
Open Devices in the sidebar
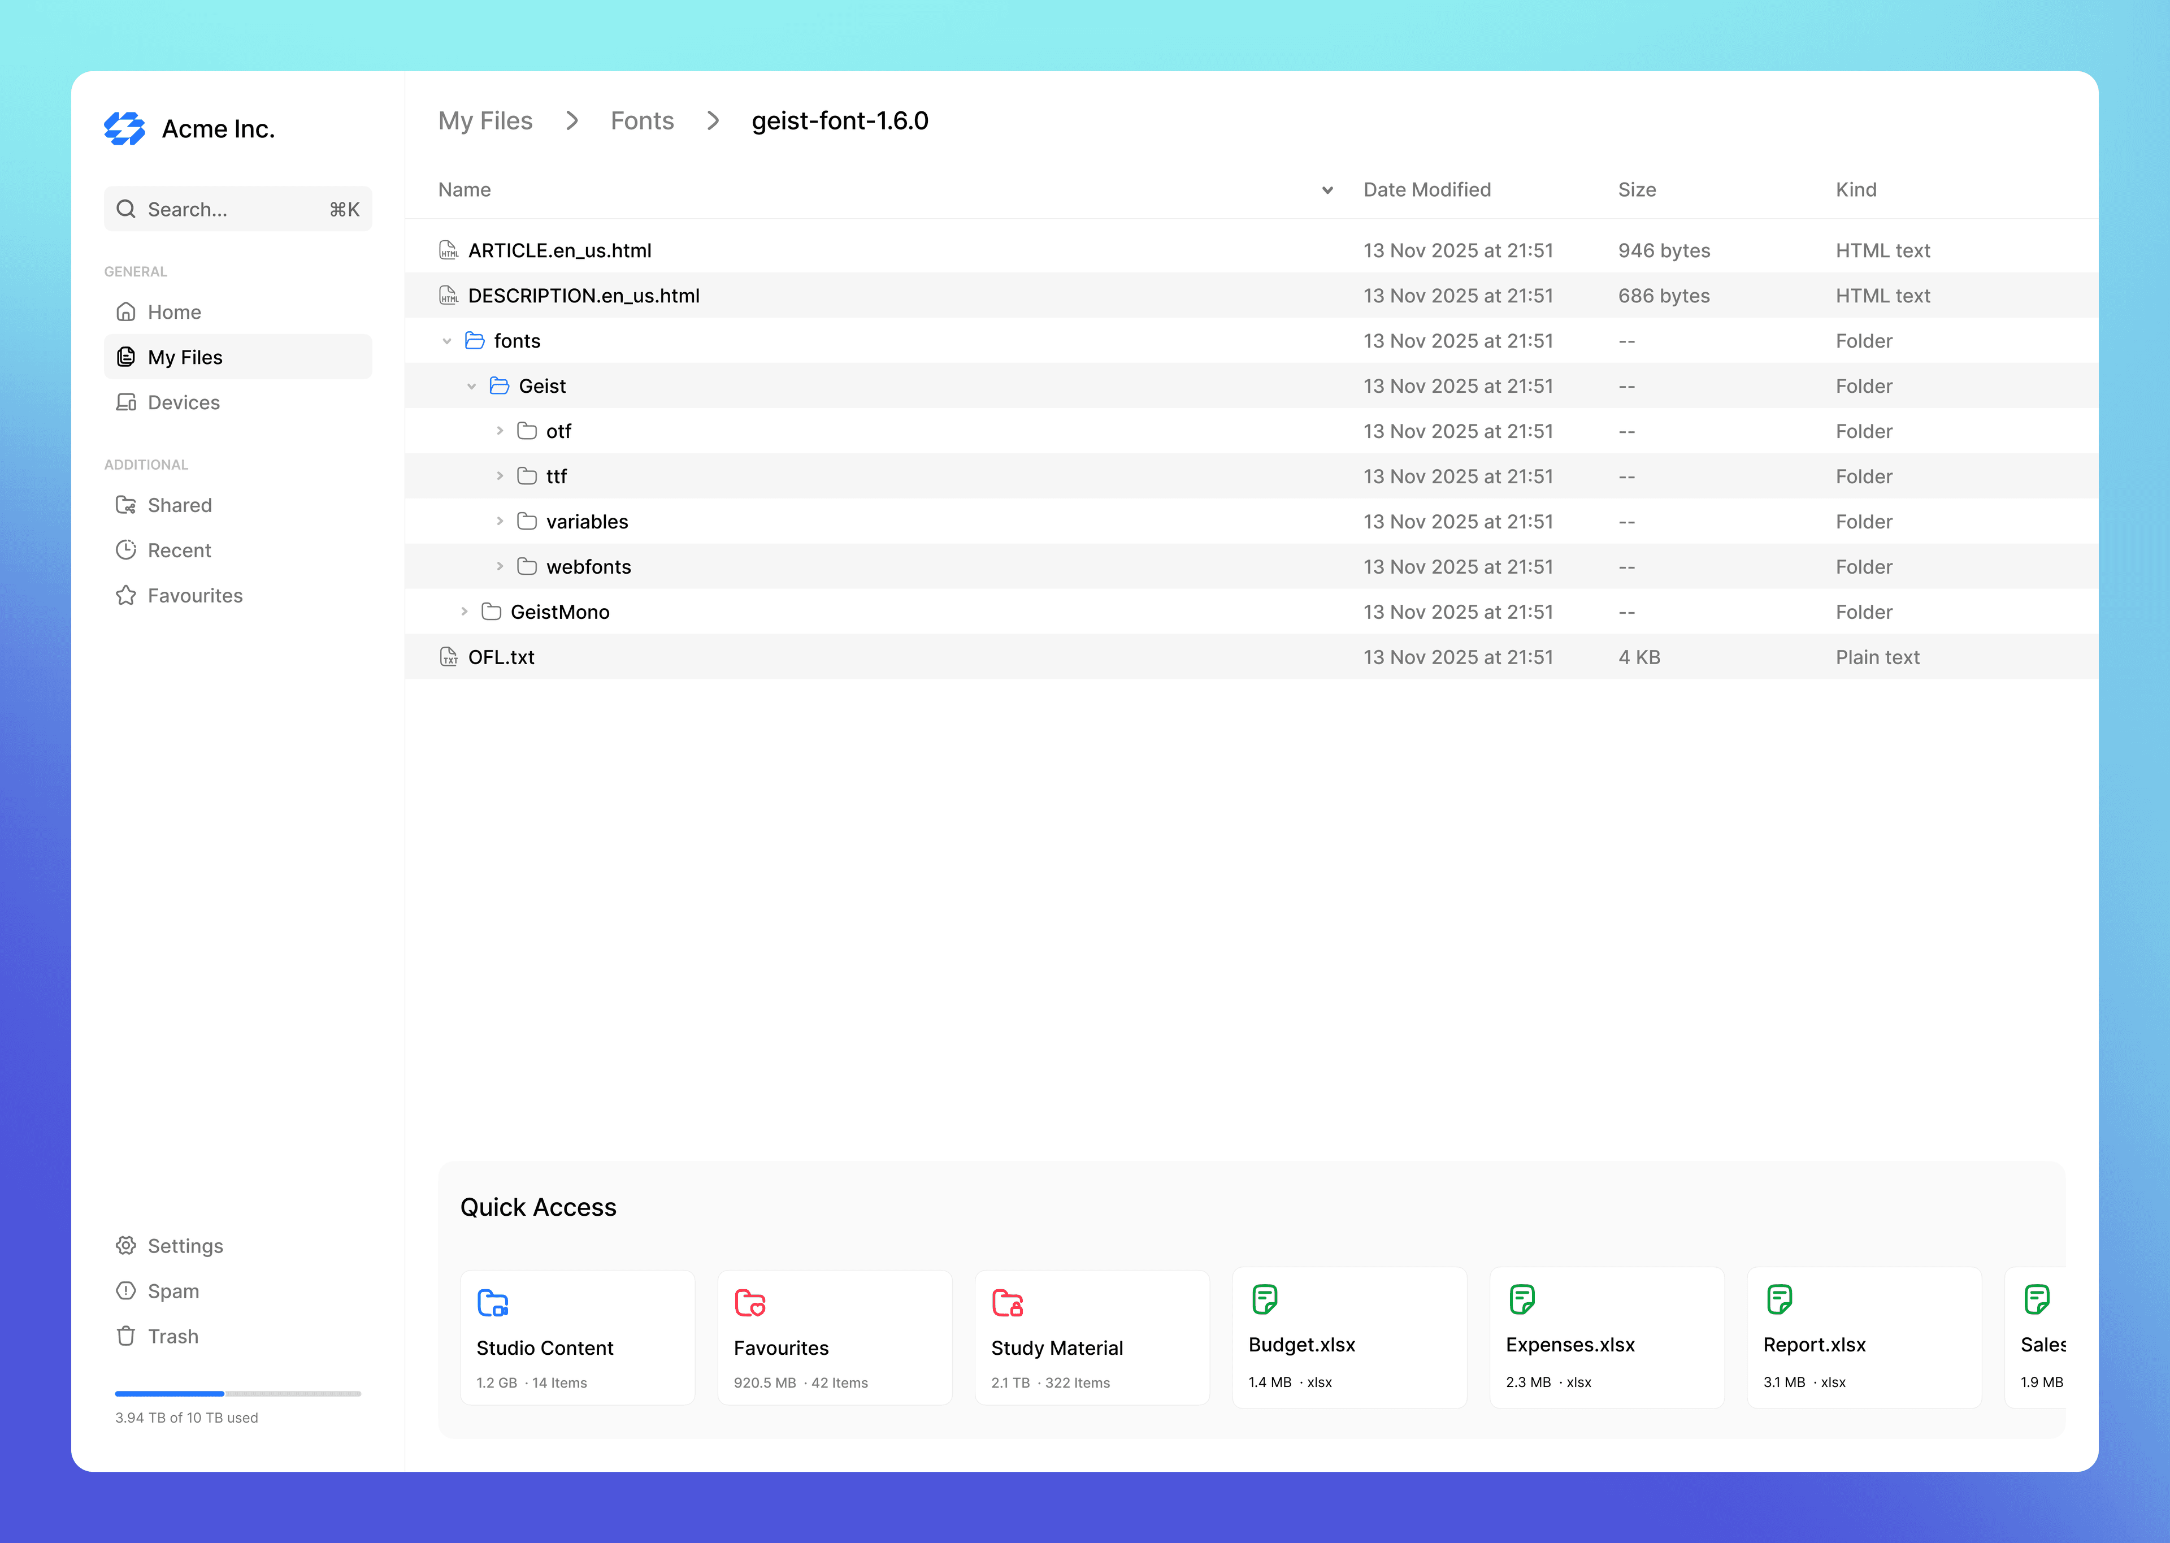pos(183,402)
